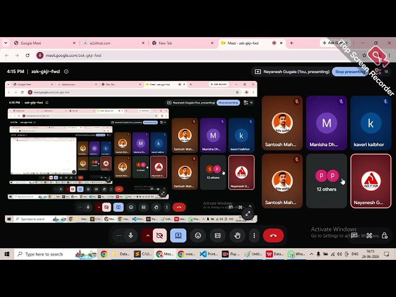The height and width of the screenshot is (297, 396).
Task: Open network settings in system tray
Action: (x=333, y=254)
